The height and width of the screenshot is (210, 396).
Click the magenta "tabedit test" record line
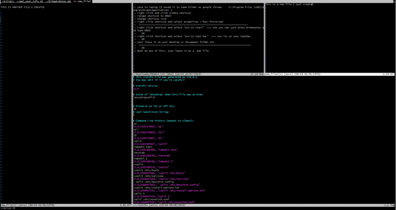click(x=156, y=150)
